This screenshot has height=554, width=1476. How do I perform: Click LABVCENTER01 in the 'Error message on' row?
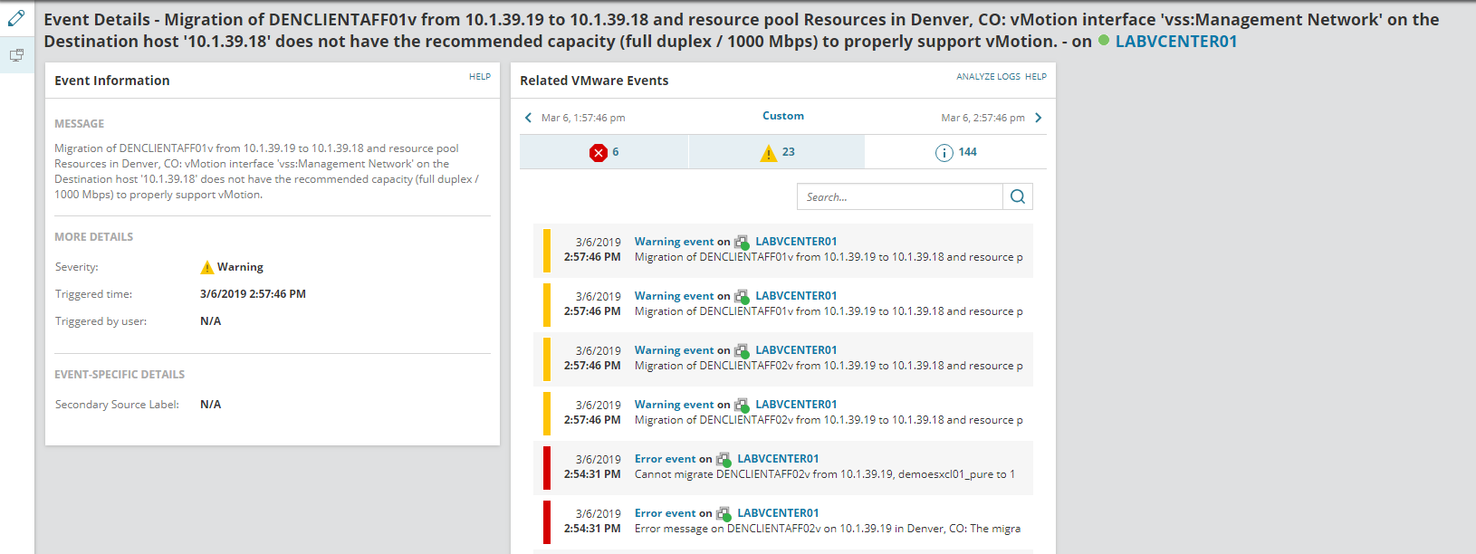tap(778, 513)
